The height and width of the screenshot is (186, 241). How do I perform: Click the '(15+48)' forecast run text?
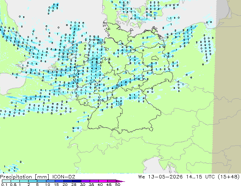click(229, 177)
